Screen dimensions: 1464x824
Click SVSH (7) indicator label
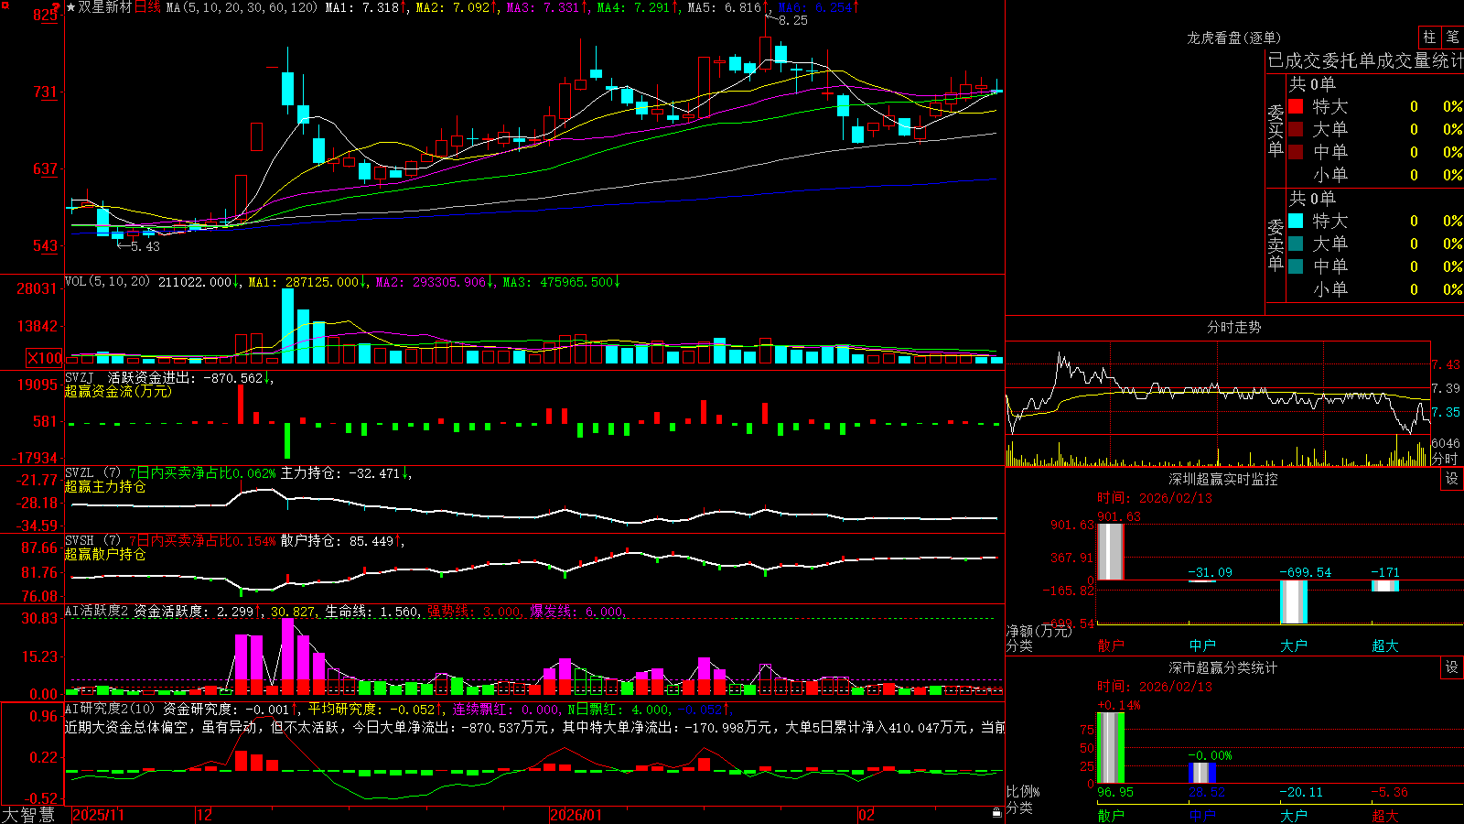[x=92, y=541]
